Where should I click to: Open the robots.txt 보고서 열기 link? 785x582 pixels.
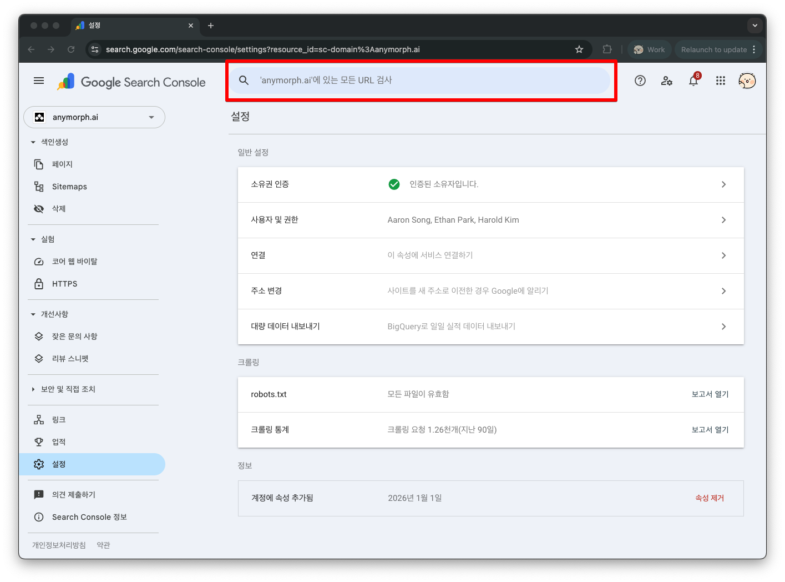(x=710, y=394)
